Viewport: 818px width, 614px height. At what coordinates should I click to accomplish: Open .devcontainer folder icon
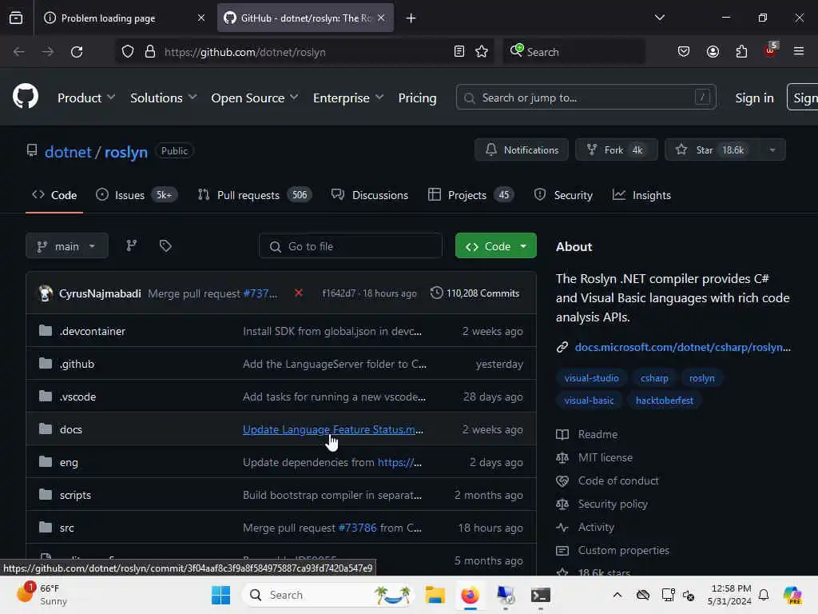(46, 331)
